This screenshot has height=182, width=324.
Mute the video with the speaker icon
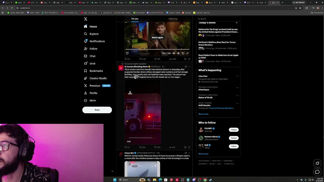(174, 53)
